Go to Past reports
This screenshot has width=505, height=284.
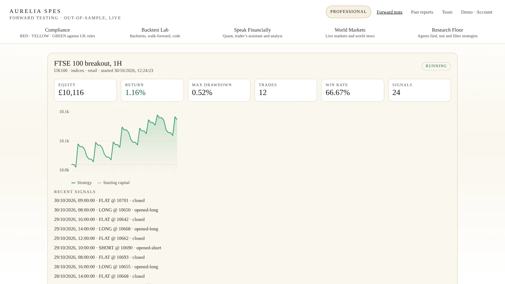click(422, 12)
